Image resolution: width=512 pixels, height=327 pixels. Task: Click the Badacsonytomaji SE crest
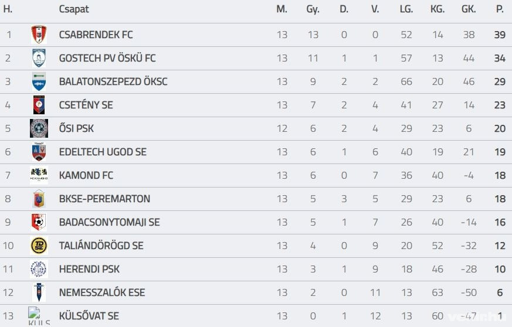coord(39,222)
